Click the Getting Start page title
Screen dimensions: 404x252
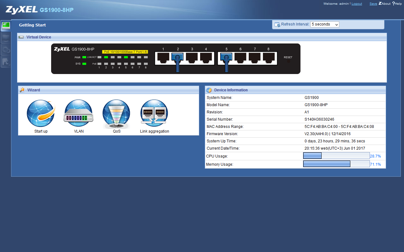(32, 25)
